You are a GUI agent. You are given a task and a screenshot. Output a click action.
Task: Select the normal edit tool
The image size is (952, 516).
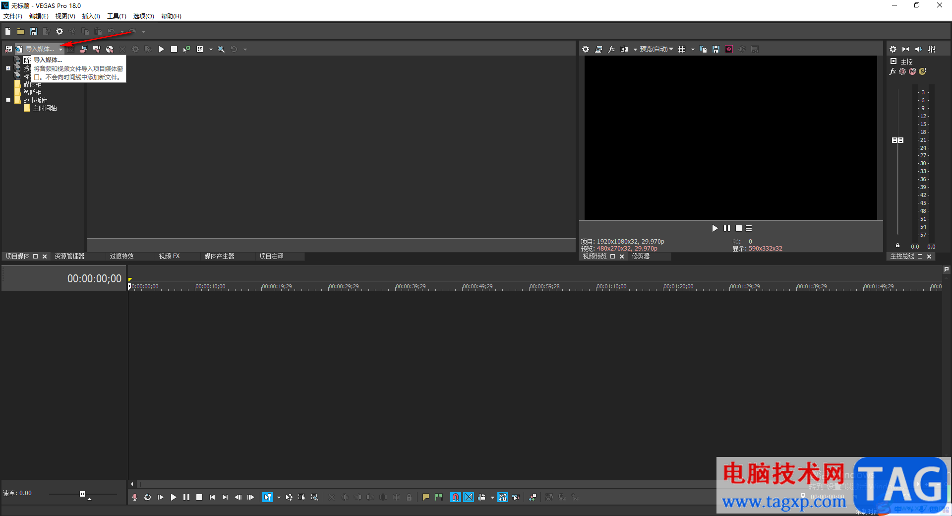pos(268,497)
